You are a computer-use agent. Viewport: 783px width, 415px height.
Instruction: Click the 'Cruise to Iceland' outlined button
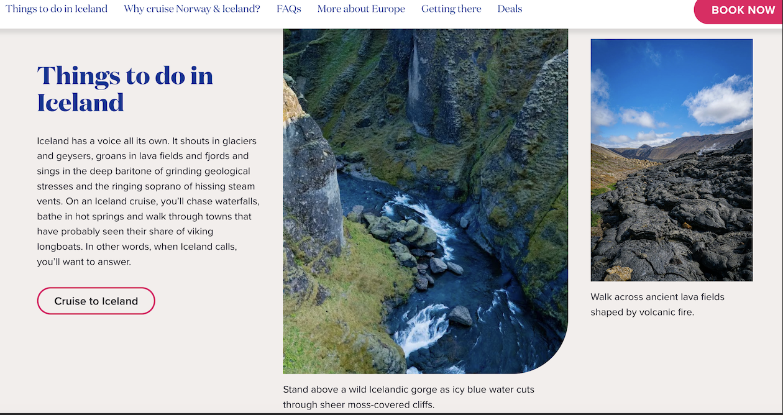tap(96, 301)
